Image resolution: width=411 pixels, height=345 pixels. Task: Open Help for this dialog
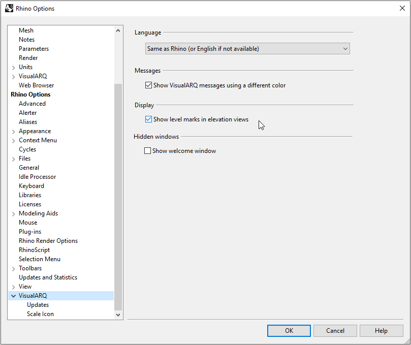pos(381,331)
